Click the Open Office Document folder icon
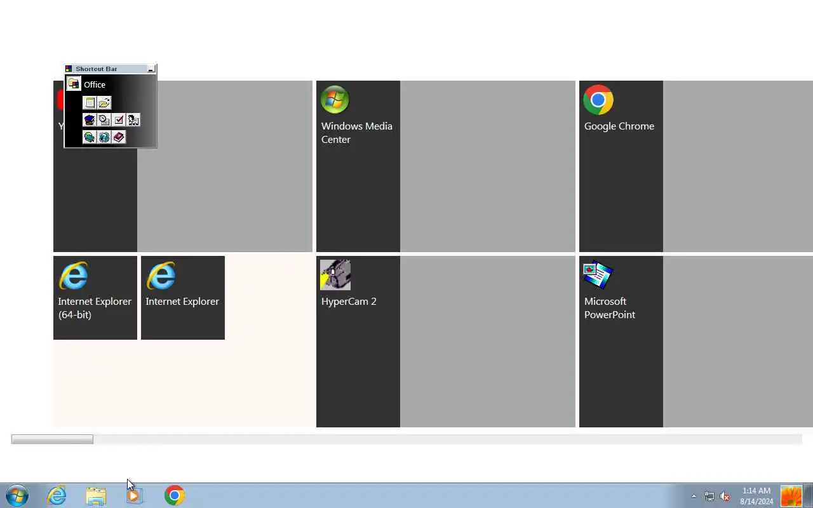 [x=104, y=103]
